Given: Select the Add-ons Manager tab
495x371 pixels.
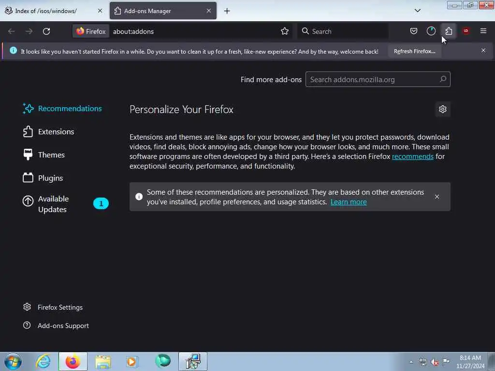Looking at the screenshot, I should tap(163, 11).
